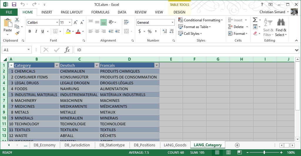This screenshot has width=301, height=156.
Task: Click Format as Table
Action: click(x=194, y=27)
